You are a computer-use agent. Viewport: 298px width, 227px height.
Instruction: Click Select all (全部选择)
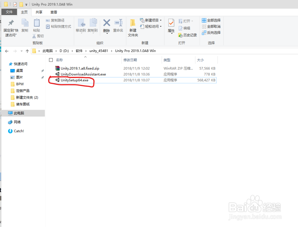point(211,20)
